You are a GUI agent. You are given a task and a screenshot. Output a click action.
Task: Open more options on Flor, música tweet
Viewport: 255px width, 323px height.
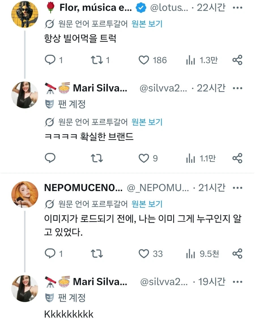pos(237,8)
